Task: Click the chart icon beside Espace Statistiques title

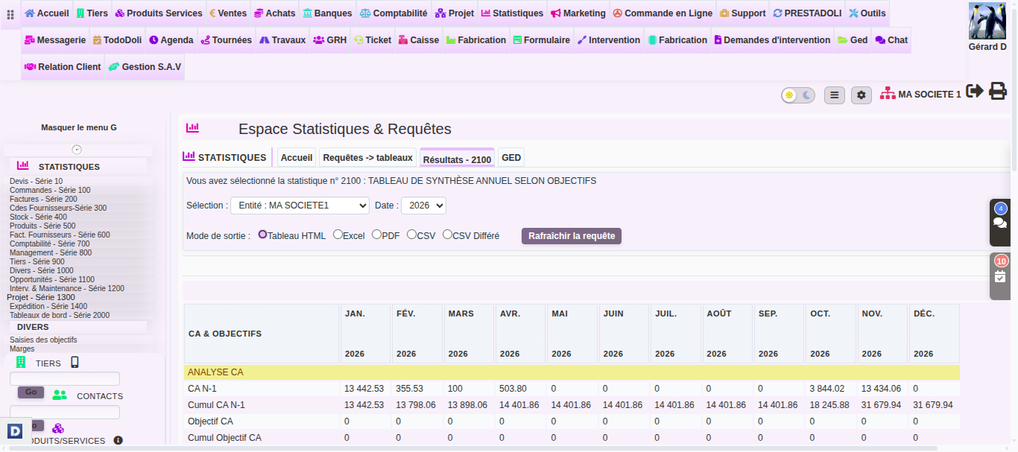Action: pyautogui.click(x=192, y=128)
